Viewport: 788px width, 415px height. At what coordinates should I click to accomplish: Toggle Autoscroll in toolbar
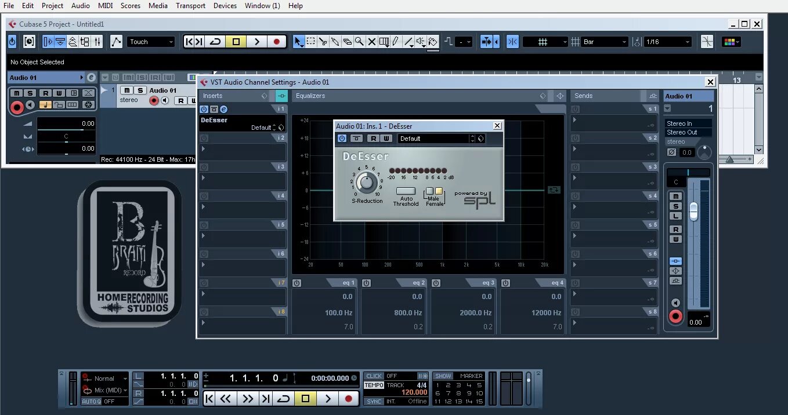(x=487, y=42)
